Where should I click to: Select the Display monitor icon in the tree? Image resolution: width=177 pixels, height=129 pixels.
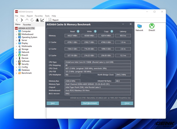coord(20,43)
